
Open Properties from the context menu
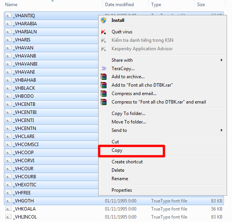pos(122,190)
